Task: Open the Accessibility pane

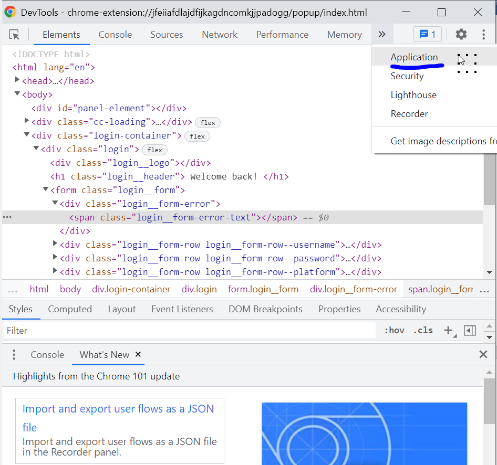Action: [401, 309]
